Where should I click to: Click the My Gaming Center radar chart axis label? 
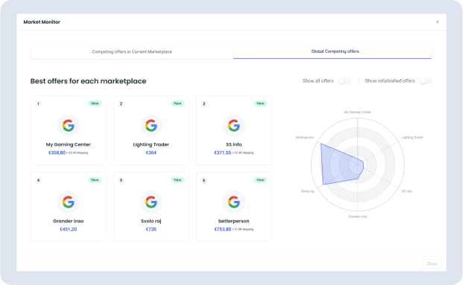(x=358, y=112)
